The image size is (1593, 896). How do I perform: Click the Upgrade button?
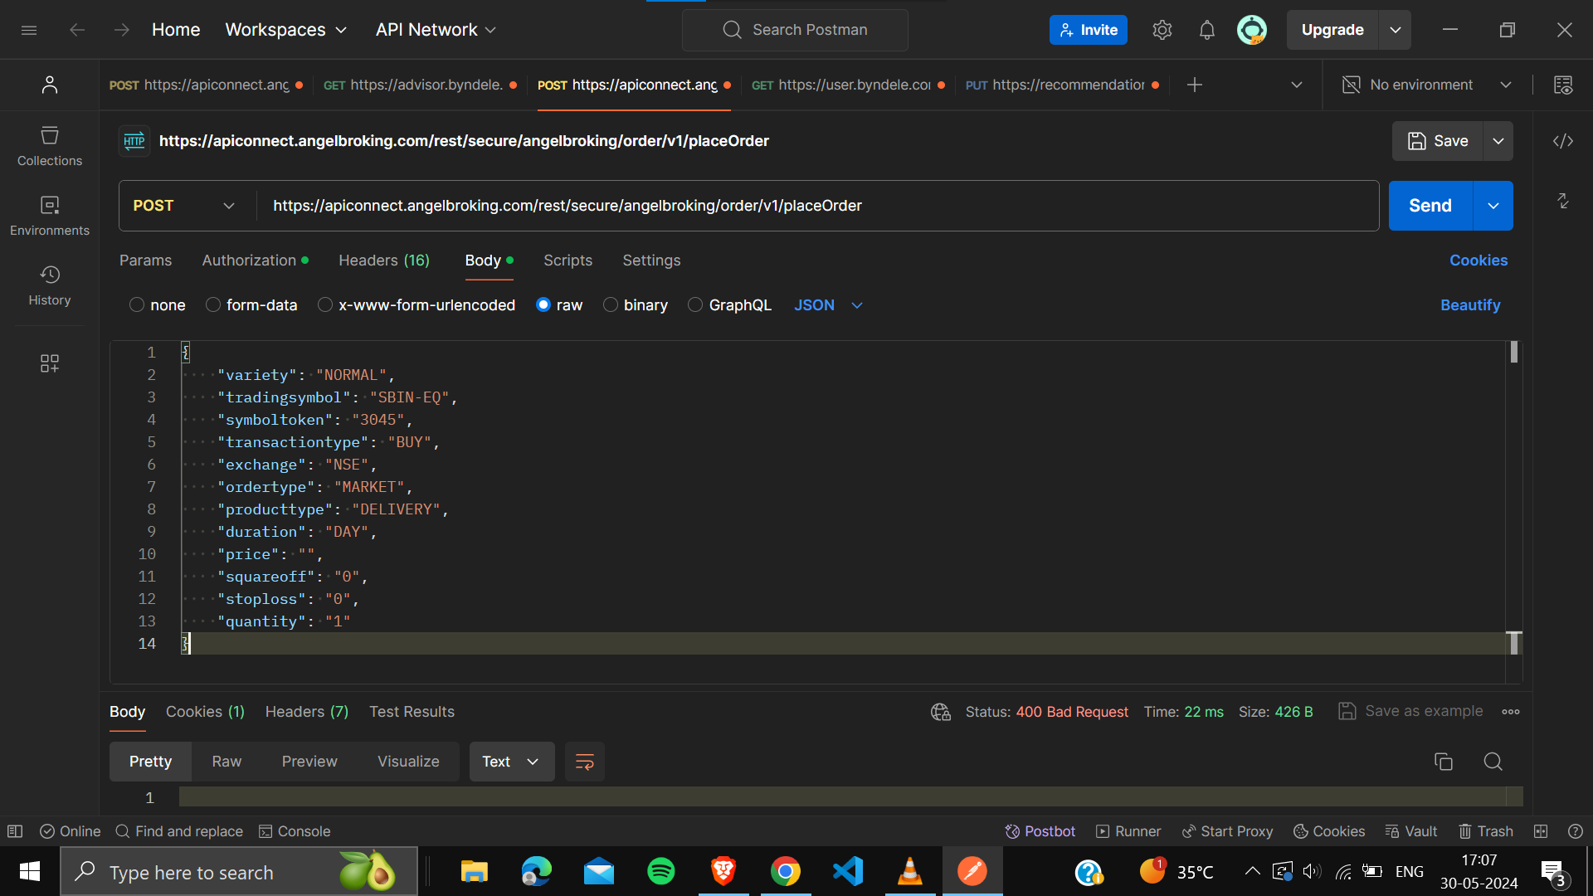(1332, 30)
